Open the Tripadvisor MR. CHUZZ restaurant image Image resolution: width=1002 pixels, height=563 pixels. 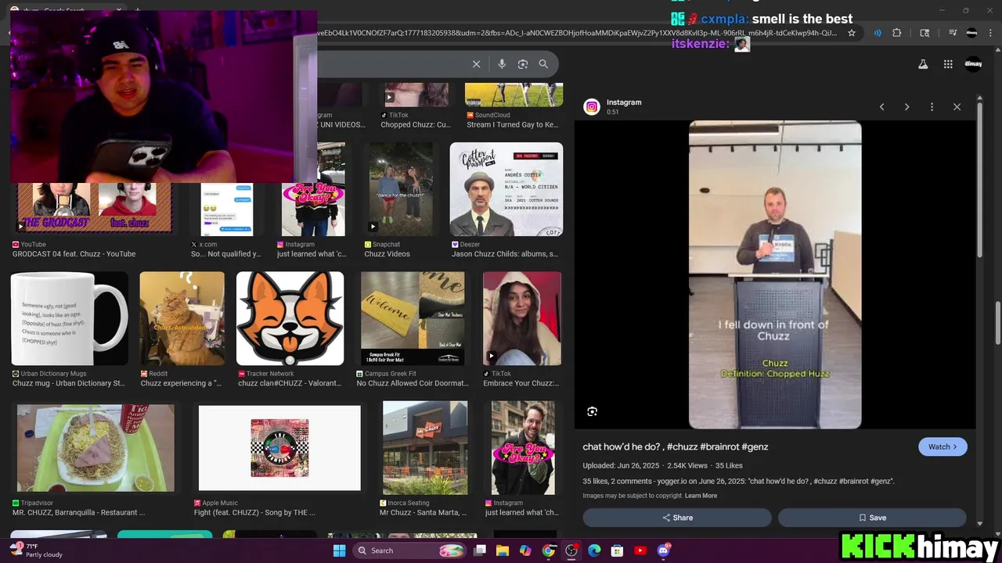(96, 448)
